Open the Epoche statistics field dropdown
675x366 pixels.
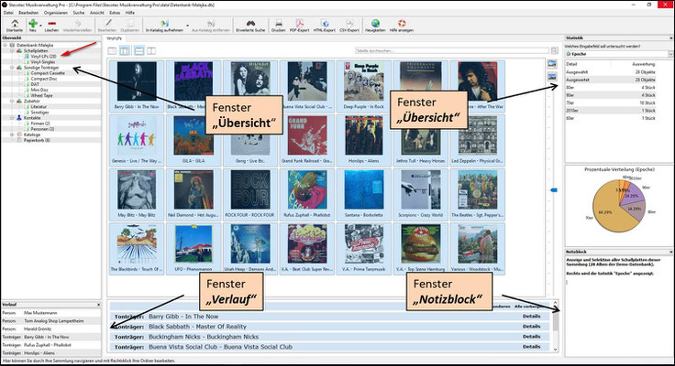point(670,54)
